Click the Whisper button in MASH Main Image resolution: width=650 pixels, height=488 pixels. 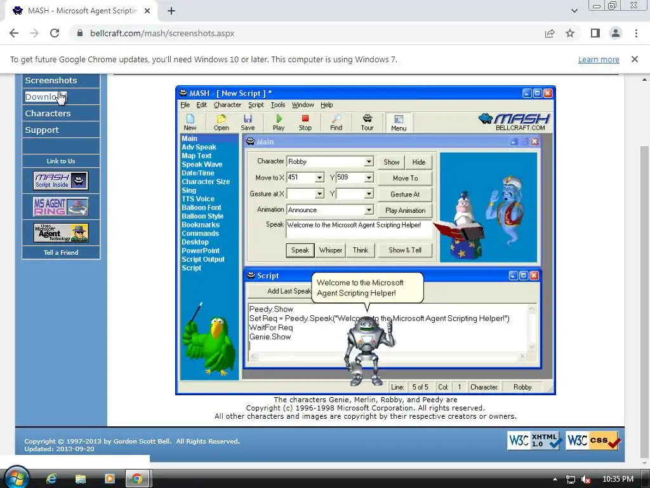[330, 250]
